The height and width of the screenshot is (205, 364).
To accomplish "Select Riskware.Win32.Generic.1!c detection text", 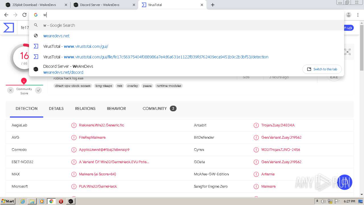I will tap(102, 125).
